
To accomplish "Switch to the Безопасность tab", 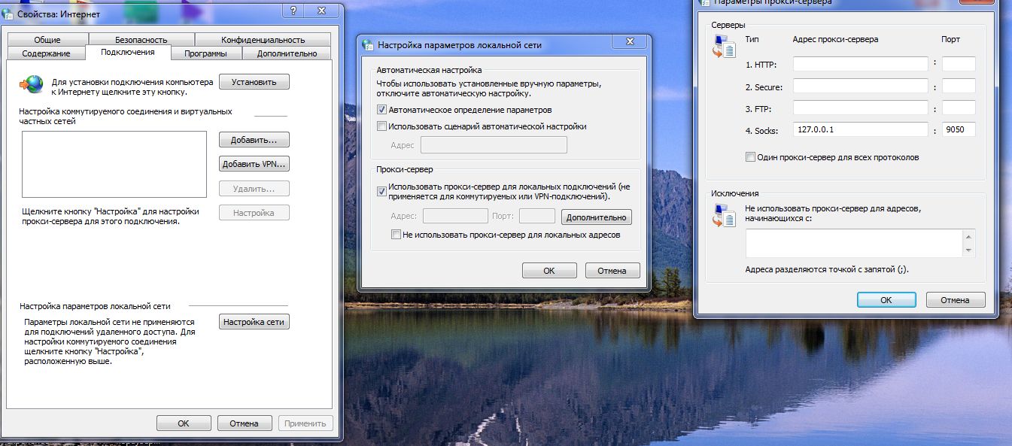I will pos(141,40).
